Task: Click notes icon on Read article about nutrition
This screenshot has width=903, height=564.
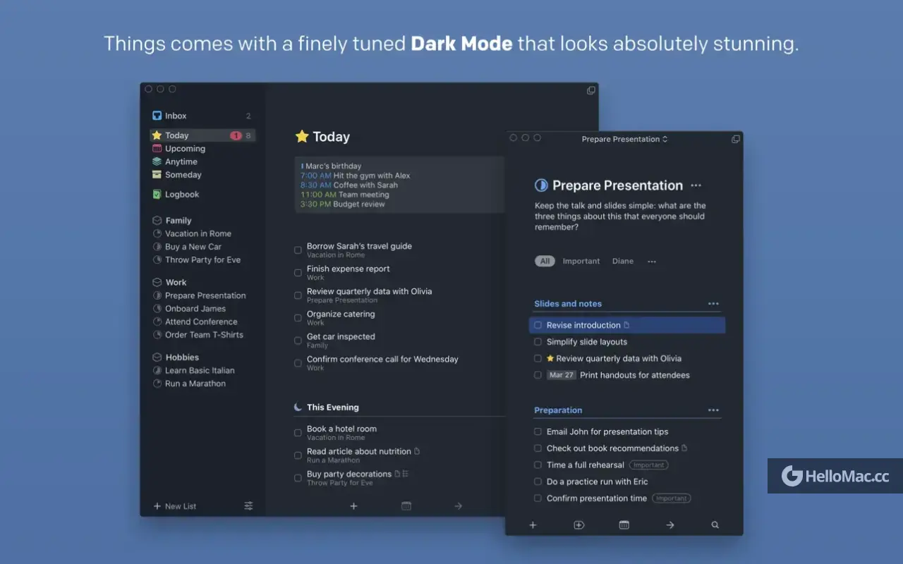Action: [x=417, y=451]
